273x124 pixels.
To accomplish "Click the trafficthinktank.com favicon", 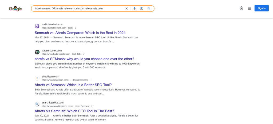I will (x=37, y=26).
